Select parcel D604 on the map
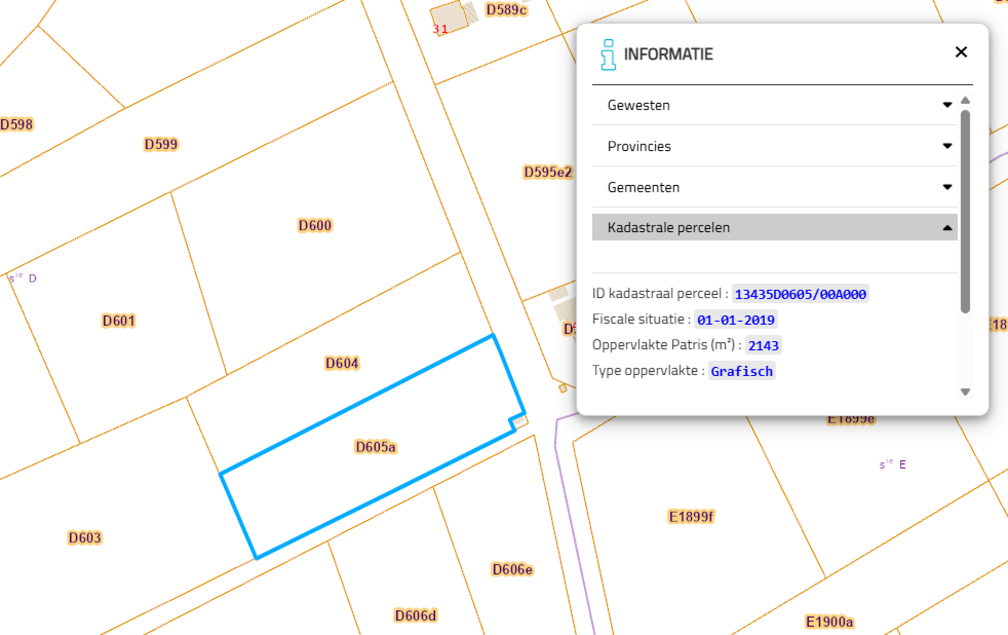This screenshot has height=635, width=1008. (x=342, y=364)
